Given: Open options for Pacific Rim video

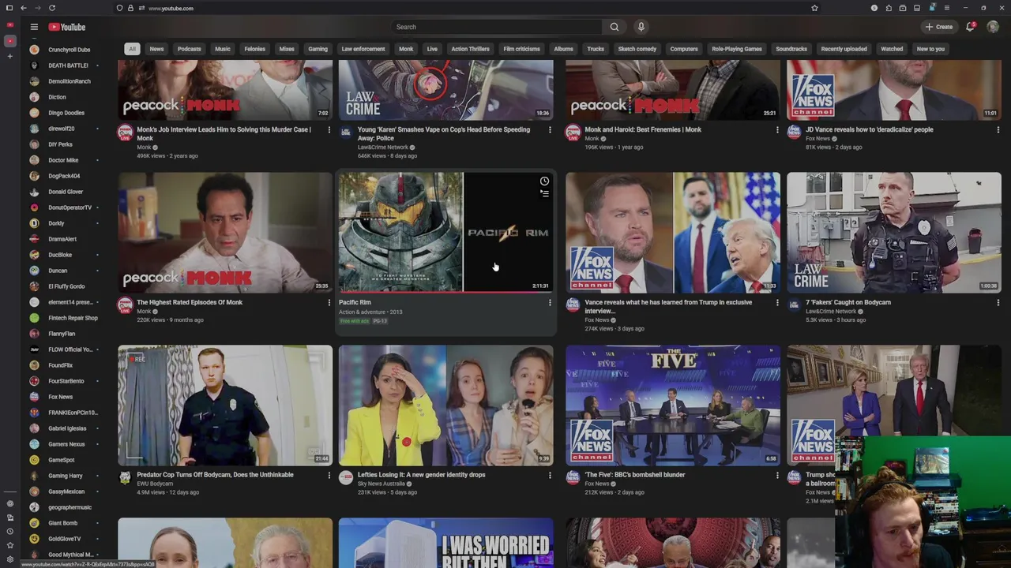Looking at the screenshot, I should tap(550, 302).
